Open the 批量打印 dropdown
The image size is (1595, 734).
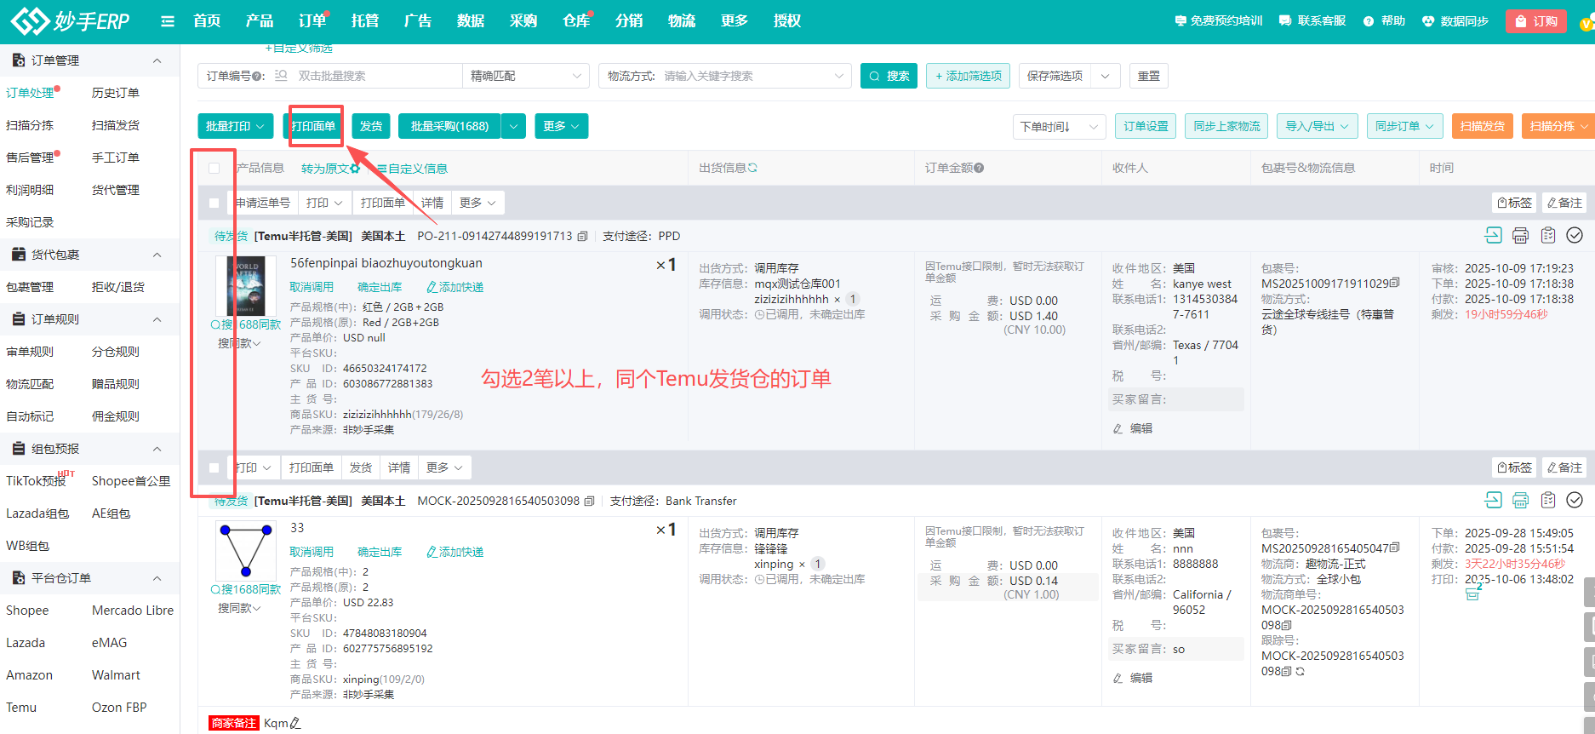(x=235, y=126)
